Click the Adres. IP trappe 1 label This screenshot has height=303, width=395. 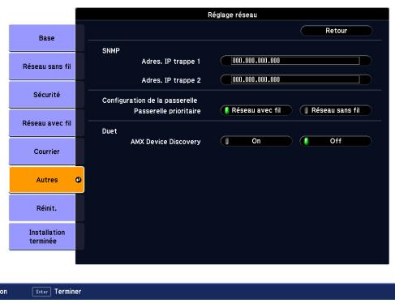coord(171,62)
